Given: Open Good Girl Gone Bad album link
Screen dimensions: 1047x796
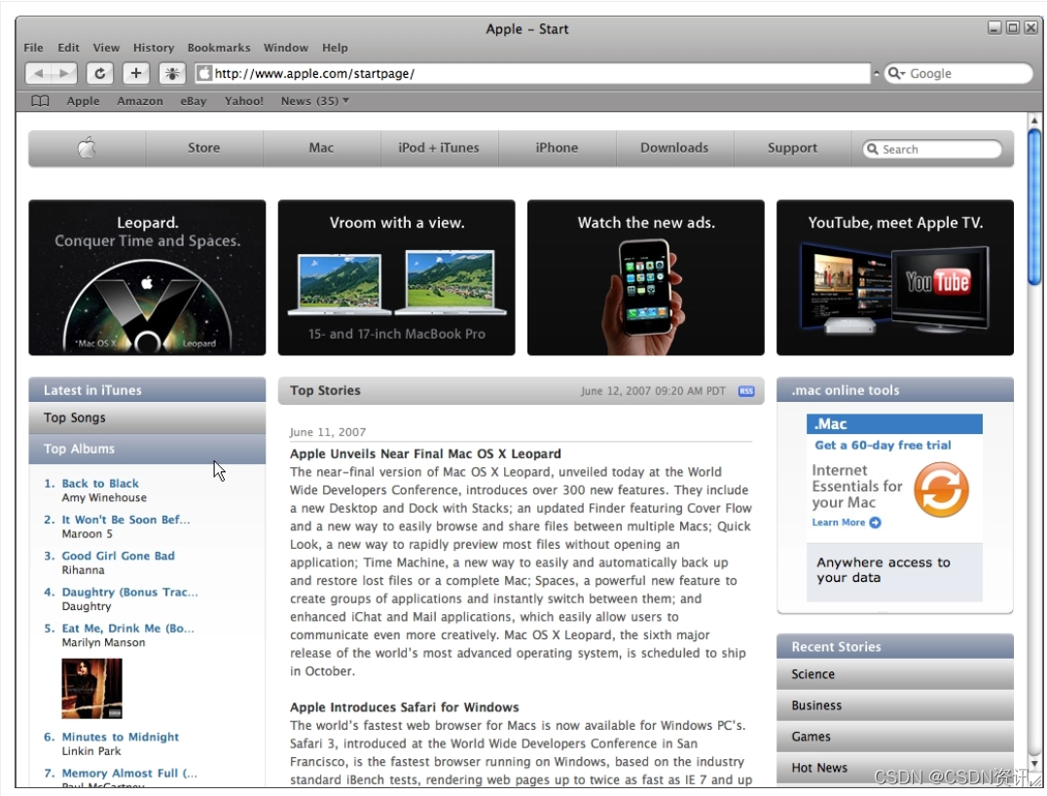Looking at the screenshot, I should coord(118,556).
